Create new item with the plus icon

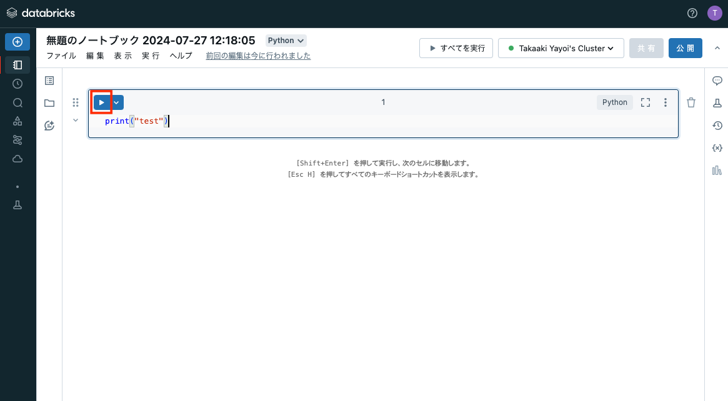(17, 41)
